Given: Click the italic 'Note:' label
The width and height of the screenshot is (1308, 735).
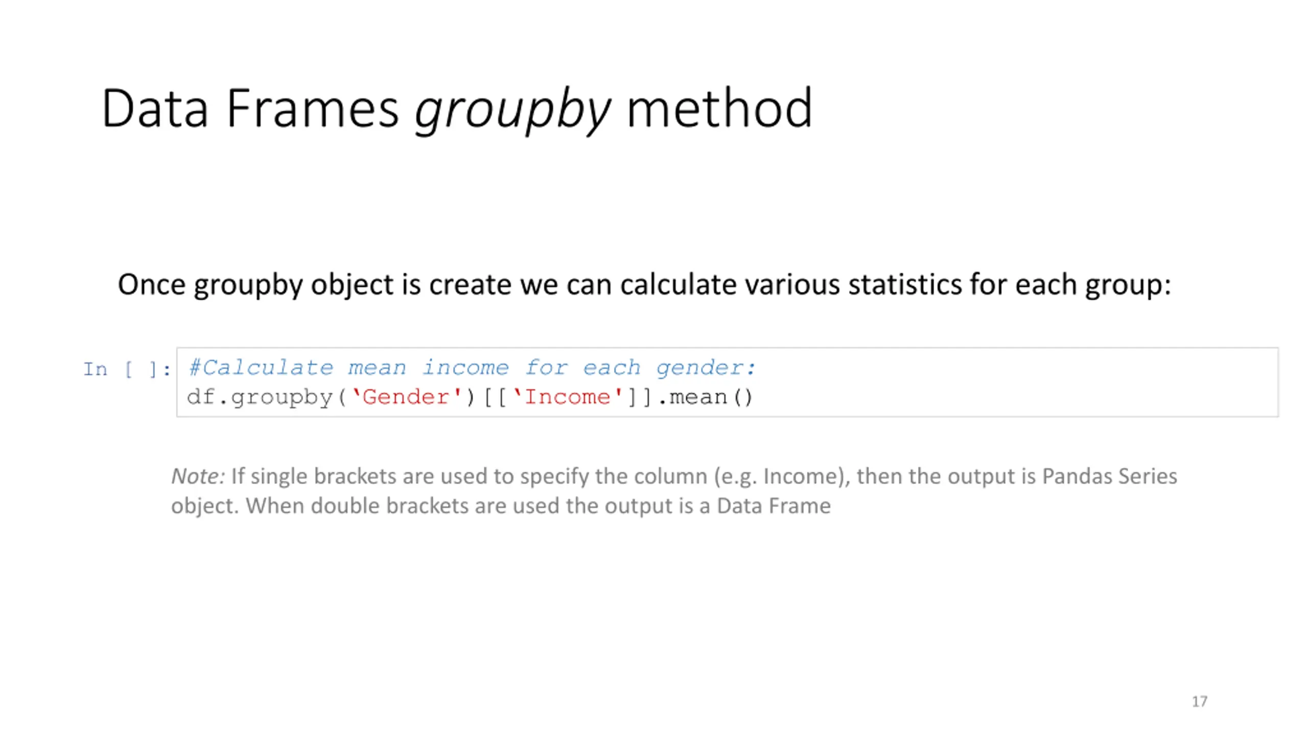Looking at the screenshot, I should (198, 476).
